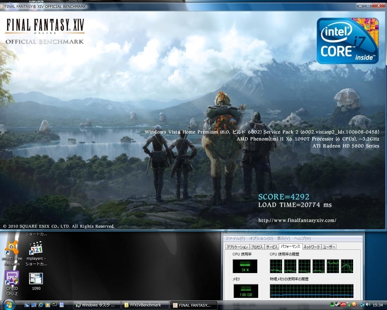Click Switch between windows quick launch icon
Screen dimensions: 387x310
point(34,305)
